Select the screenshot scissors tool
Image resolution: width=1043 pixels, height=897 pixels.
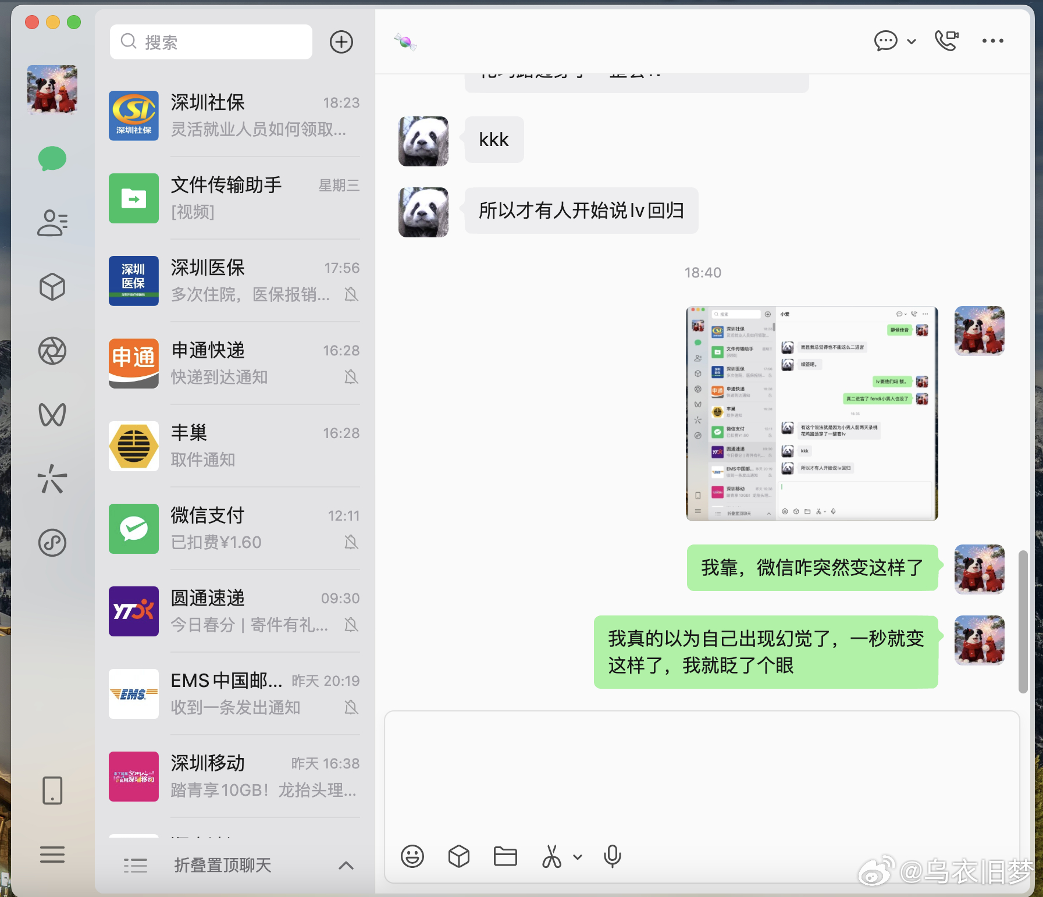(x=550, y=856)
